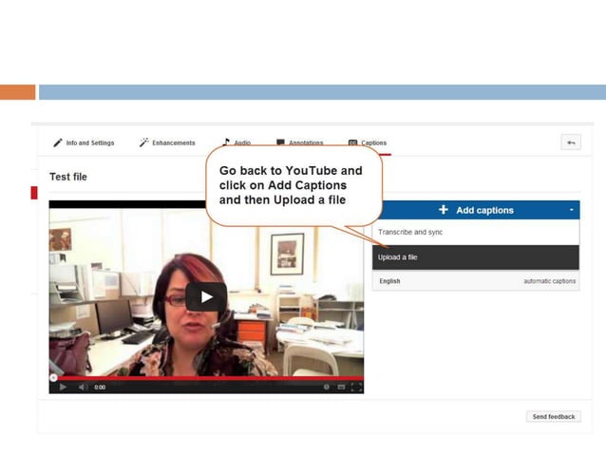606x454 pixels.
Task: Select Upload a file option
Action: [x=476, y=257]
